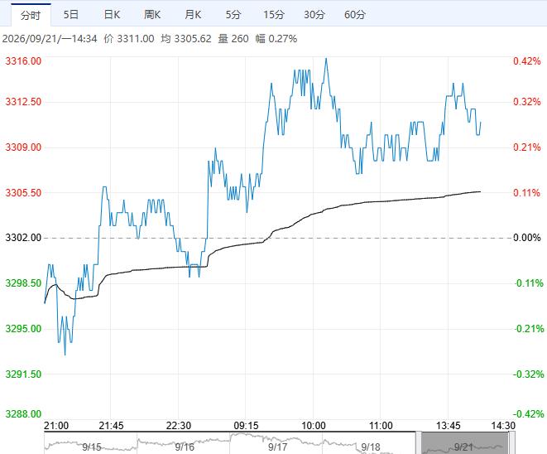Click the 21:00 time axis label
Image resolution: width=547 pixels, height=454 pixels.
point(56,426)
